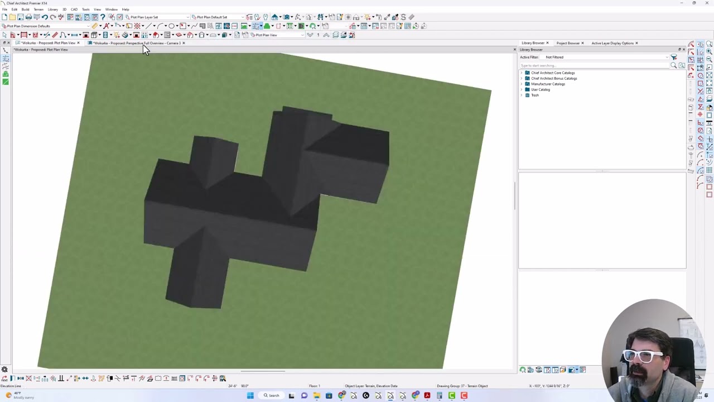714x402 pixels.
Task: Click the Zoom Out tool icon
Action: coord(710,59)
